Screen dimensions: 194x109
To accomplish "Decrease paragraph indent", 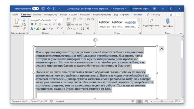I will point(89,20).
